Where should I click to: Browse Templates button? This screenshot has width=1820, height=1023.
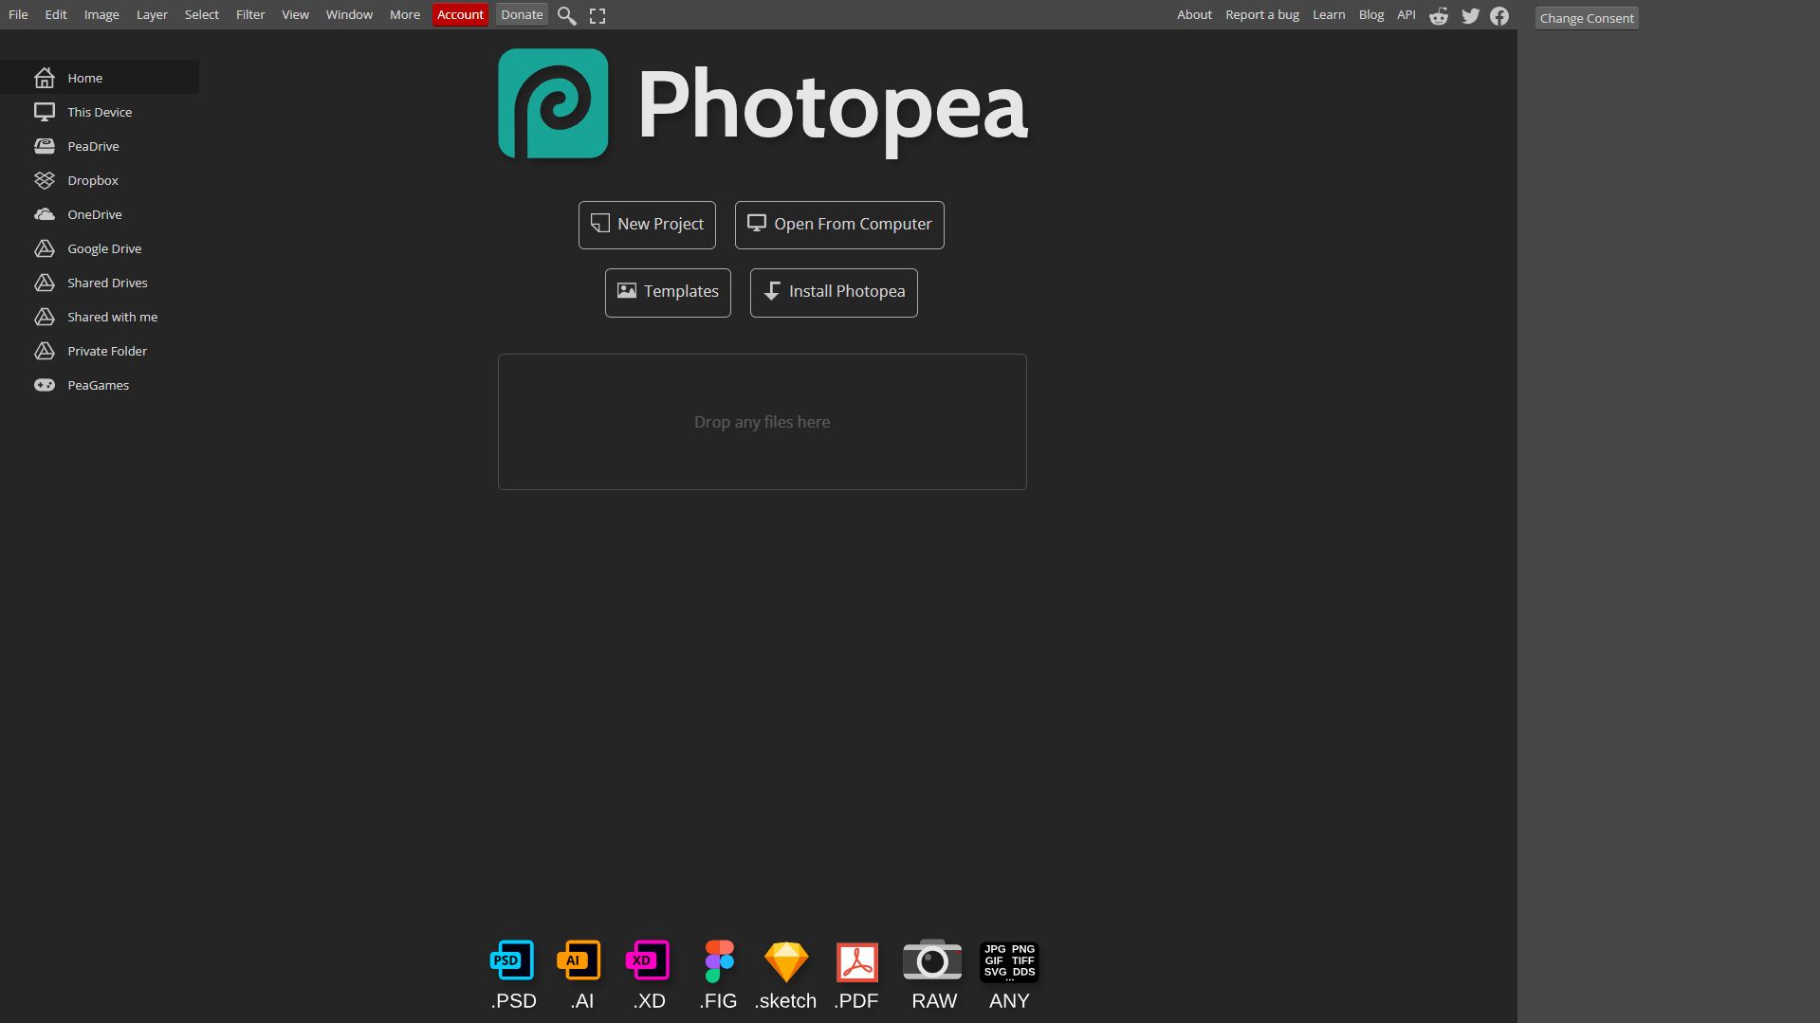point(668,292)
